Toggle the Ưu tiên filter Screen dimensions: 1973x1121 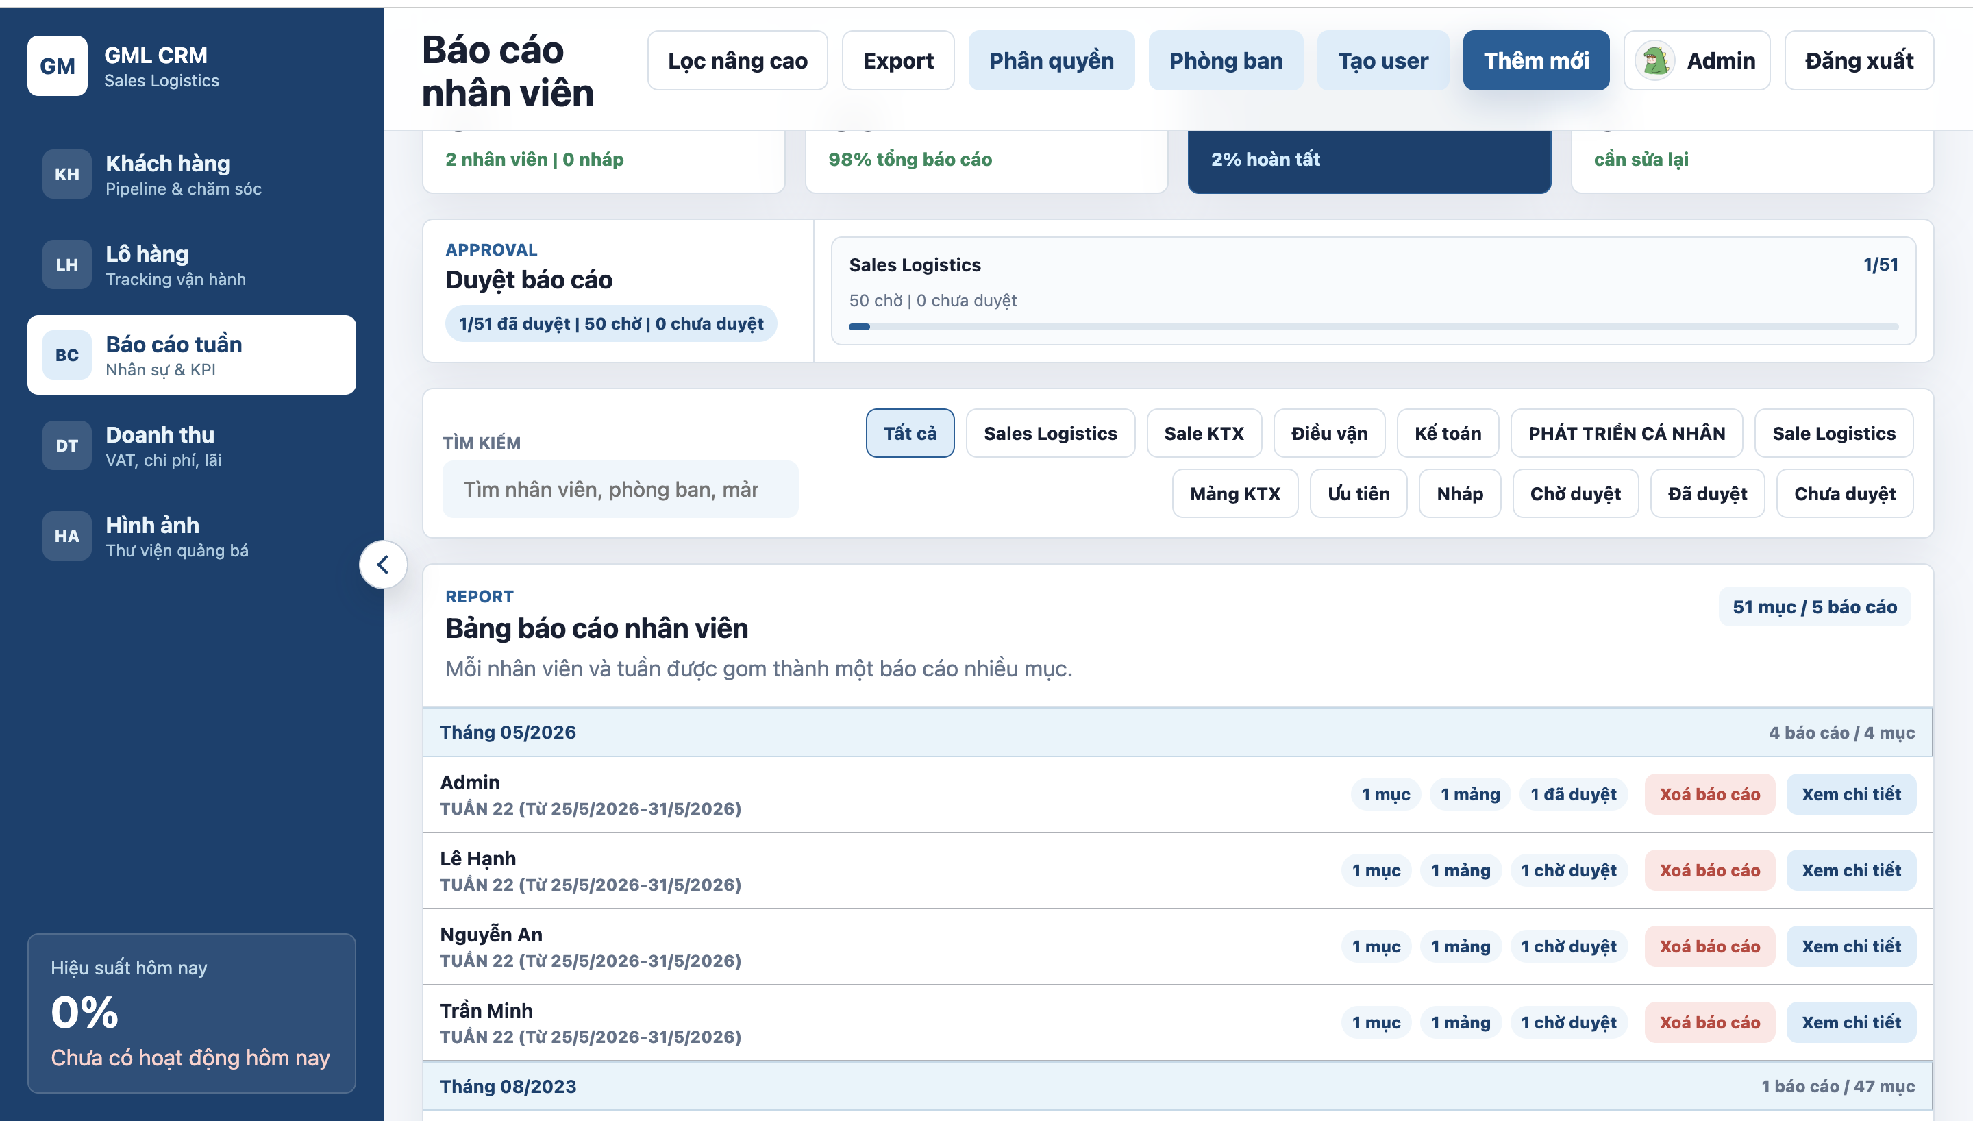[x=1359, y=494]
